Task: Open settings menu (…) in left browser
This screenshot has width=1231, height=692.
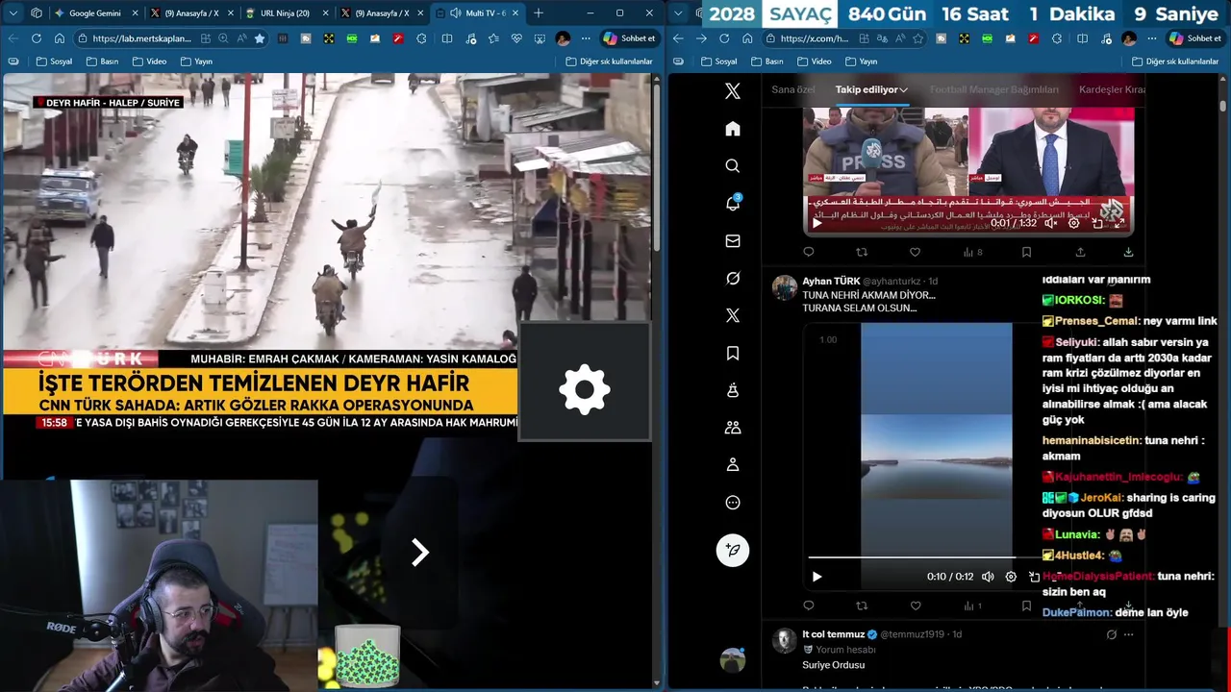Action: [x=586, y=38]
